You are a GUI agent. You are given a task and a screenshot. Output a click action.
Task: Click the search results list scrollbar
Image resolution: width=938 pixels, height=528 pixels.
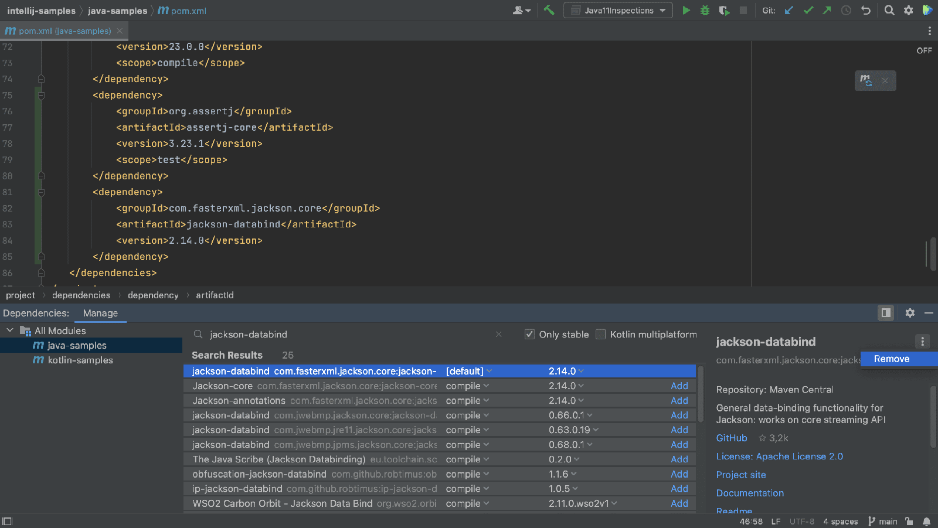click(700, 394)
